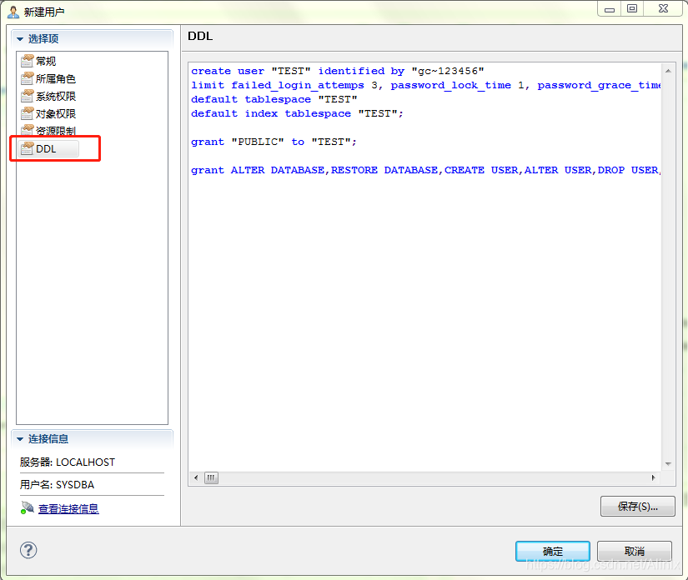Click the vertical scrollbar down arrow

[x=668, y=464]
